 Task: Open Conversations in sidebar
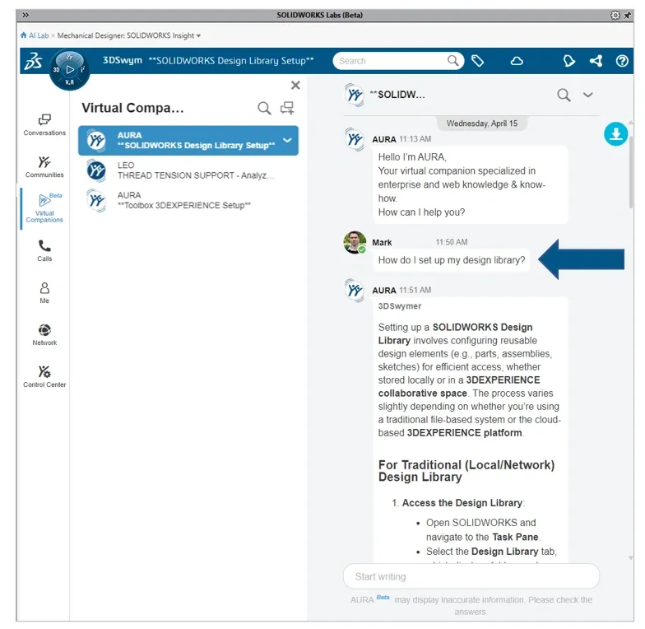(44, 125)
